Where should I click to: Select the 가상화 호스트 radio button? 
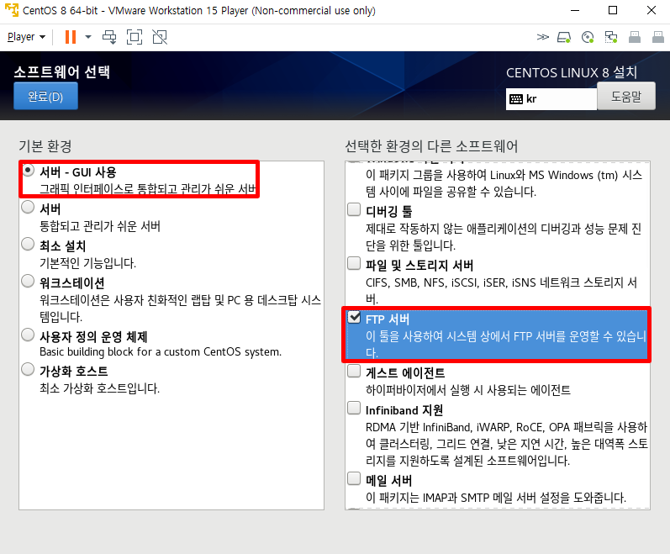point(28,369)
